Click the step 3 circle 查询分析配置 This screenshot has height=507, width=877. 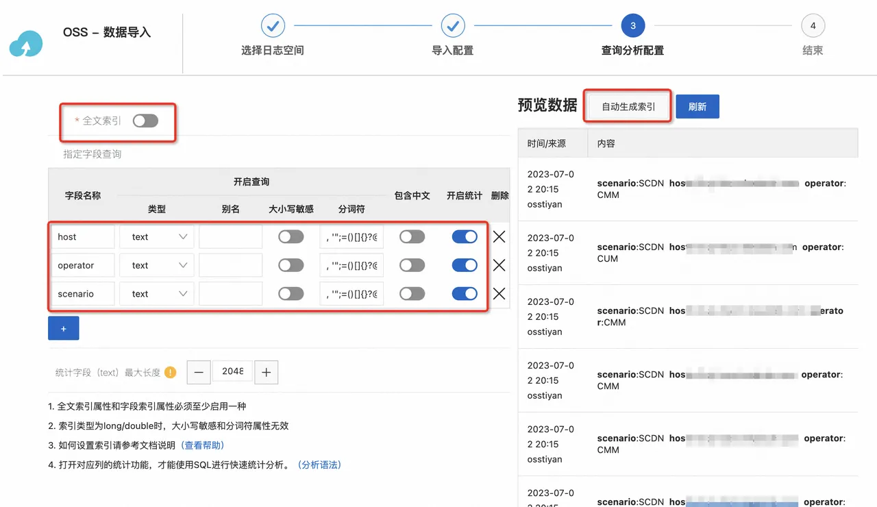pyautogui.click(x=633, y=26)
